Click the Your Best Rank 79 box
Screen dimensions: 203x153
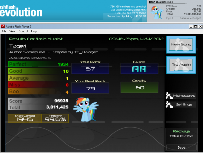(90, 88)
